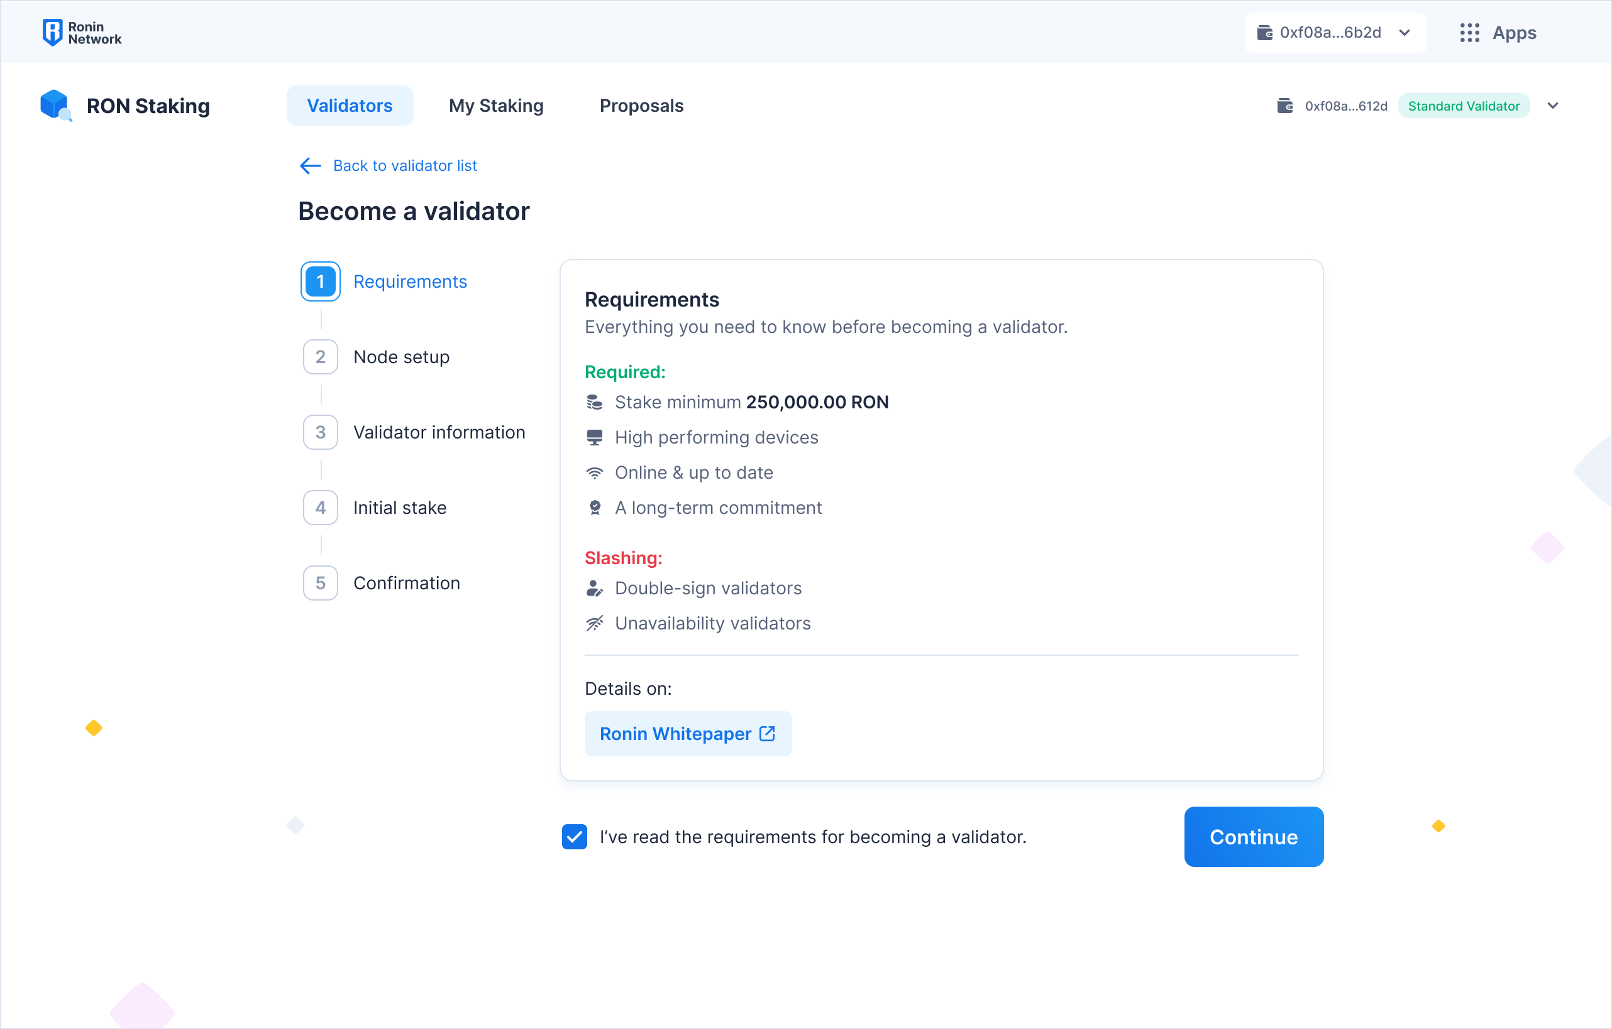The height and width of the screenshot is (1029, 1612).
Task: Click the wallet icon beside 0xf08a...612d
Action: [1284, 106]
